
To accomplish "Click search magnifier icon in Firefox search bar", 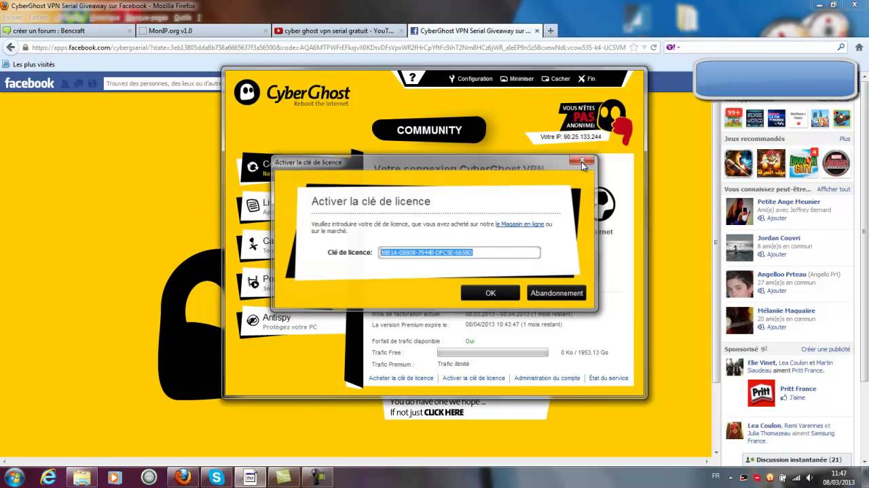I will pos(840,47).
